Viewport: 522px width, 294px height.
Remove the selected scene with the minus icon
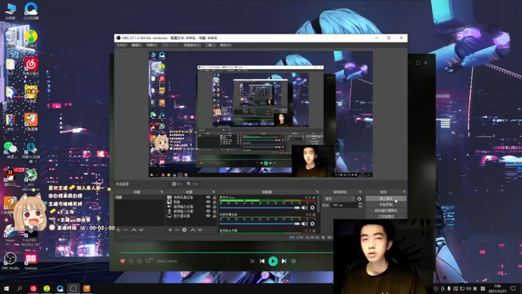[x=125, y=230]
